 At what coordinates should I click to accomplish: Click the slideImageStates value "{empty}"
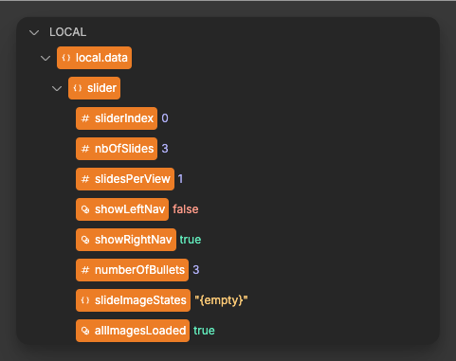pyautogui.click(x=221, y=300)
